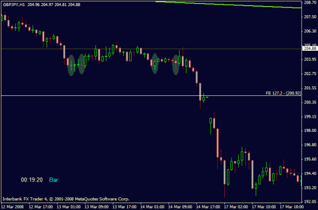
Task: Click the 198.00 price scale label
Action: [x=310, y=130]
